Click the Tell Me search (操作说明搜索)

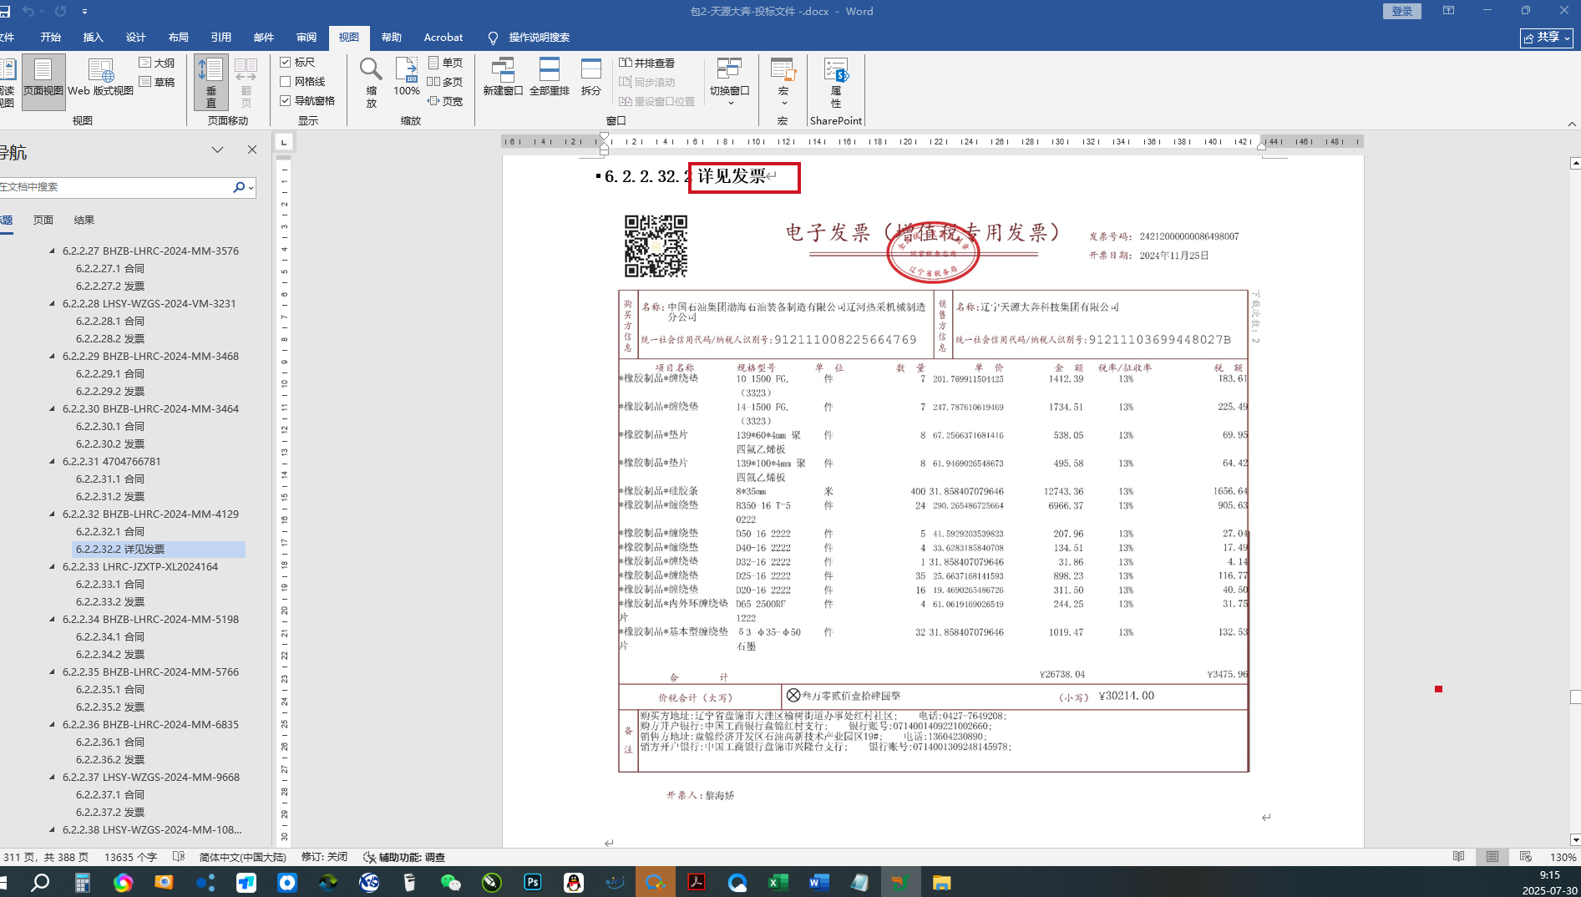(x=530, y=38)
